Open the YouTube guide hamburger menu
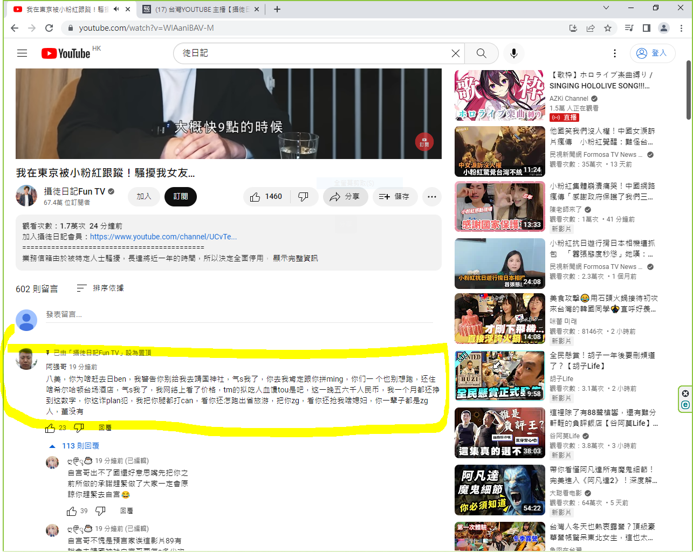The height and width of the screenshot is (552, 693). 22,53
